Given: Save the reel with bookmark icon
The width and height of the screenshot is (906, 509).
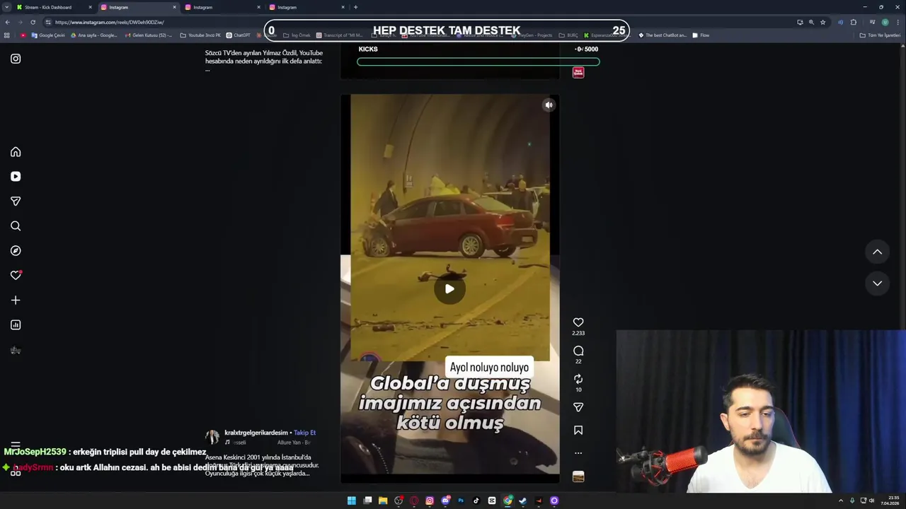Looking at the screenshot, I should (578, 430).
